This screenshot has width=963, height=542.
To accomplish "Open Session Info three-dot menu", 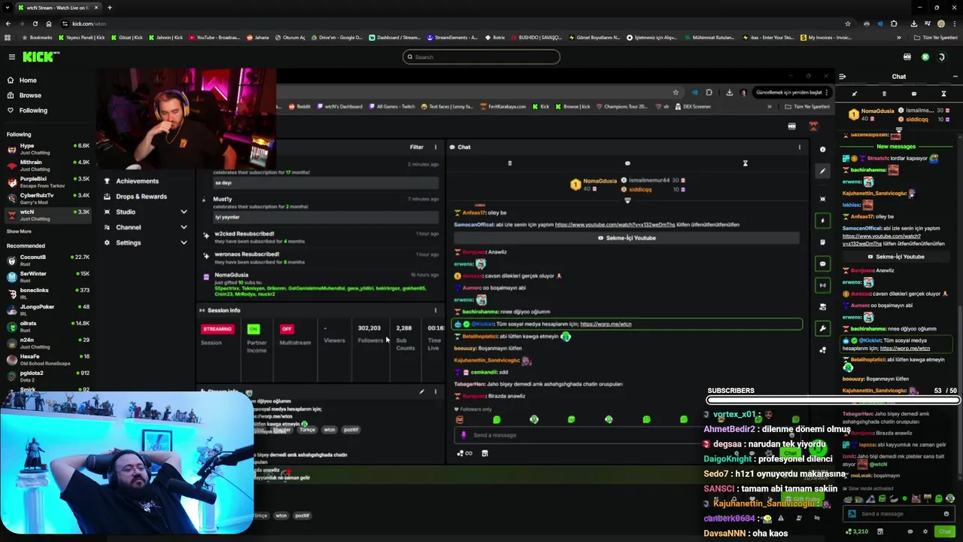I will 435,310.
